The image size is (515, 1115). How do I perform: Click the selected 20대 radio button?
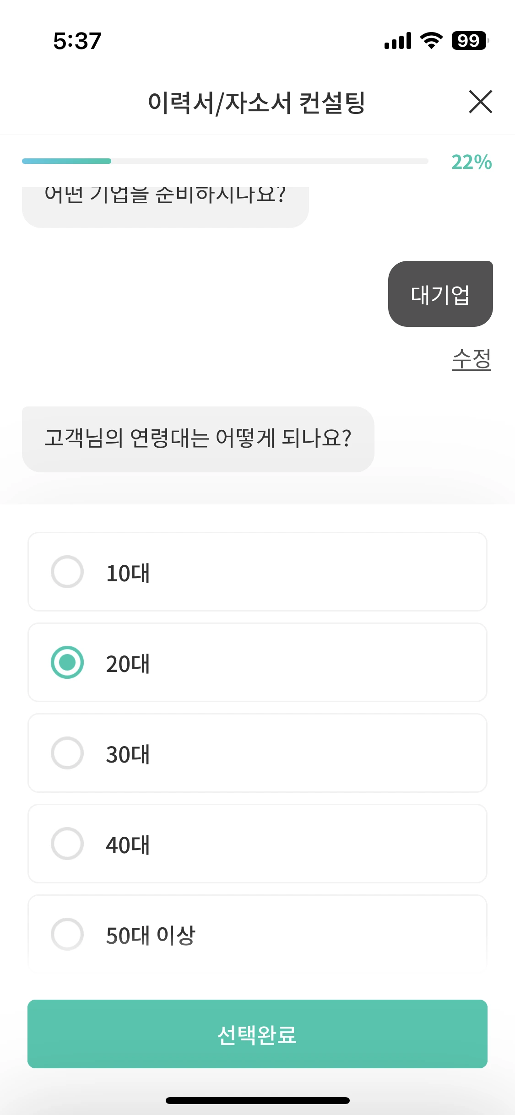[x=67, y=662]
